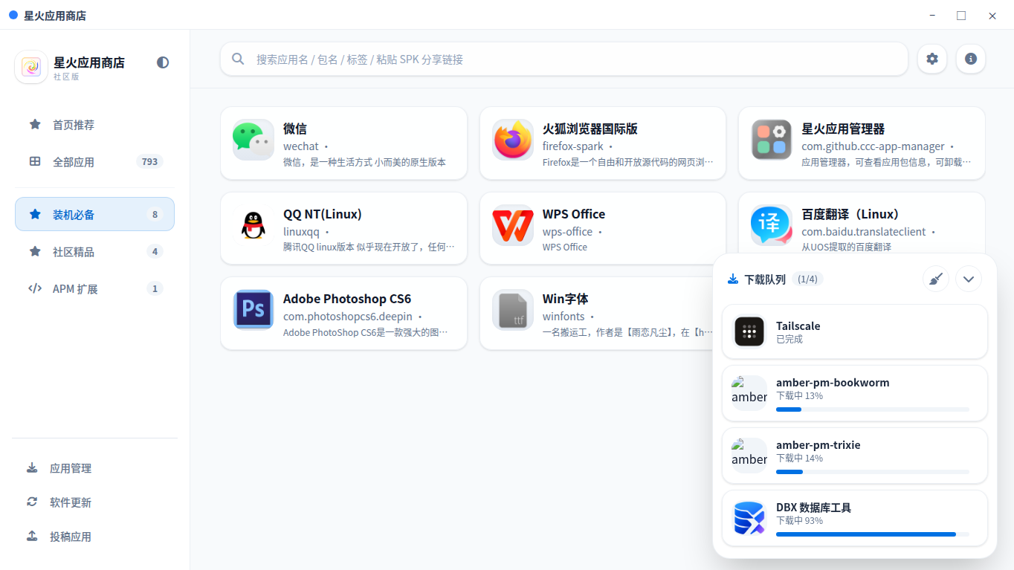
Task: Click the Adobe Photoshop CS6 icon
Action: [253, 310]
